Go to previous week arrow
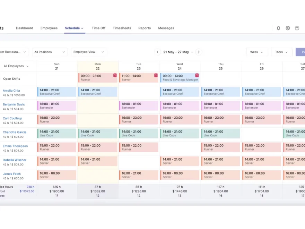The image size is (305, 229). 158,52
